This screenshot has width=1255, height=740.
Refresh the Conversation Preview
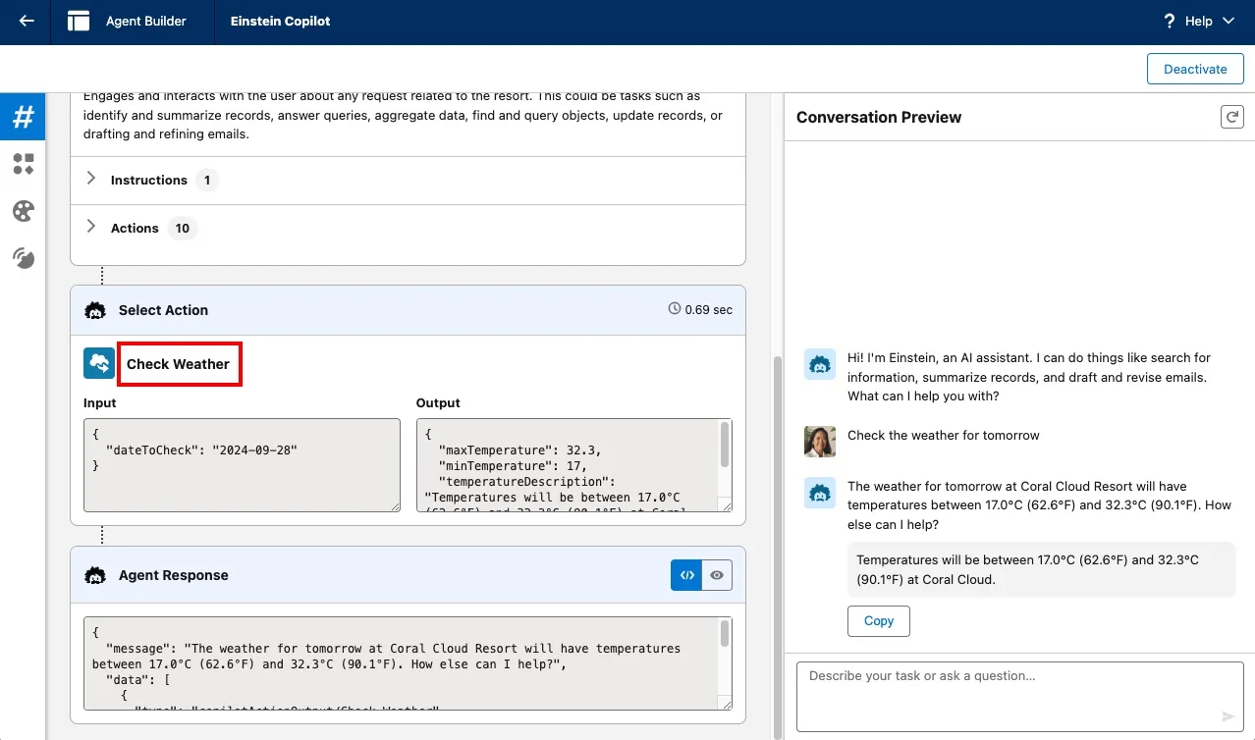pos(1231,117)
